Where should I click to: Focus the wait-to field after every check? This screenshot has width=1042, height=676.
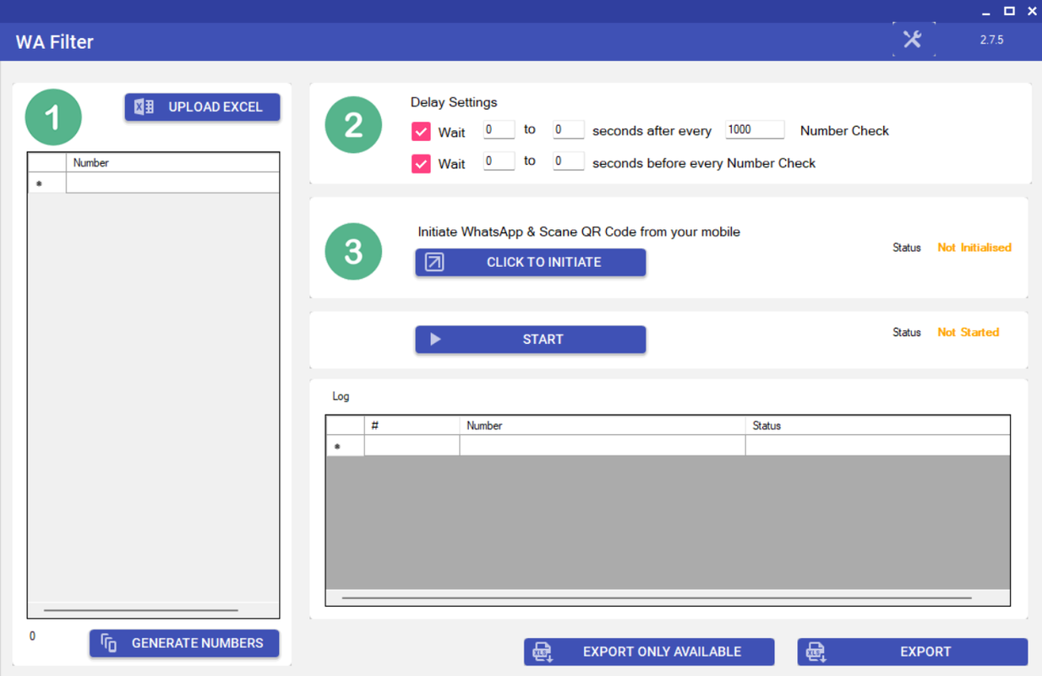point(569,129)
